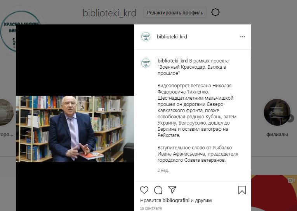
Task: Open biblioteki_krd username in post header
Action: [172, 36]
